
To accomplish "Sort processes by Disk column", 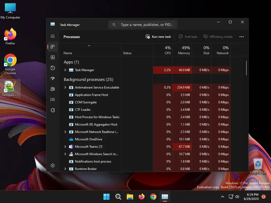I will (x=201, y=50).
